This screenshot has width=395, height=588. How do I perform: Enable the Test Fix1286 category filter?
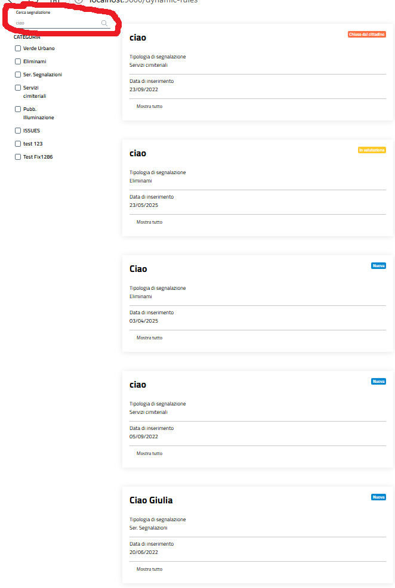point(18,157)
